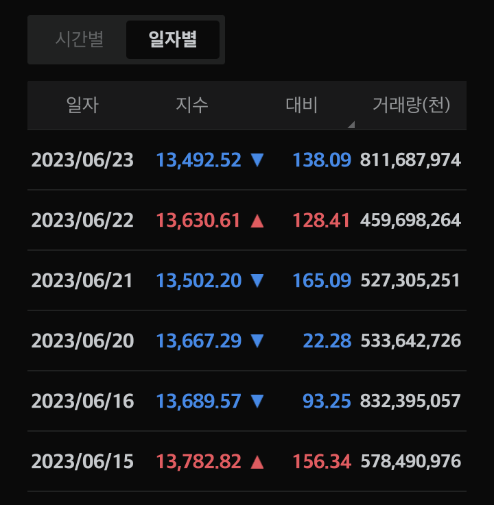Select date 2023/06/15

click(x=82, y=462)
